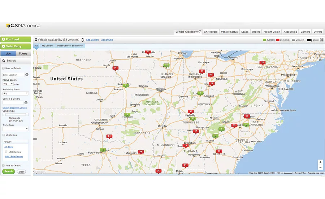Image resolution: width=325 pixels, height=199 pixels.
Task: Click the Post Load button
Action: coord(16,39)
